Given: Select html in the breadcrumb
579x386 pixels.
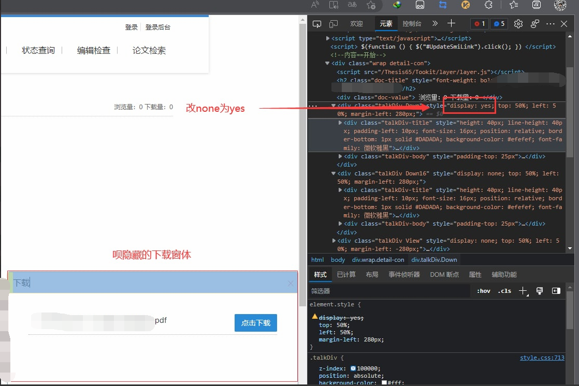Looking at the screenshot, I should pyautogui.click(x=317, y=260).
